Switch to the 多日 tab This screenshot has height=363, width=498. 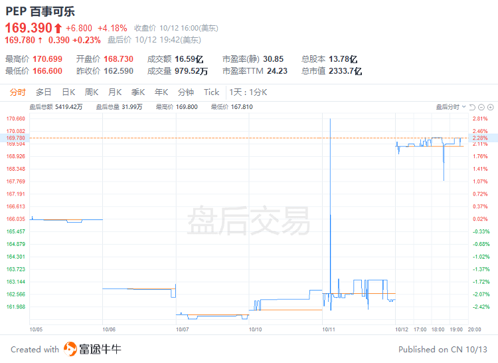point(44,92)
